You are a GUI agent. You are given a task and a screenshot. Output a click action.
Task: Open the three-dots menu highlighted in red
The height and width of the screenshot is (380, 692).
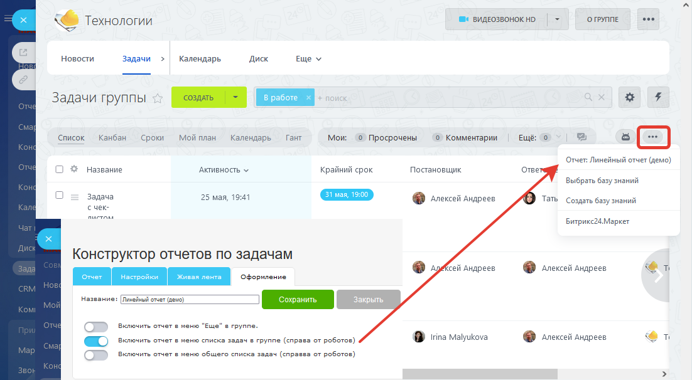tap(653, 137)
